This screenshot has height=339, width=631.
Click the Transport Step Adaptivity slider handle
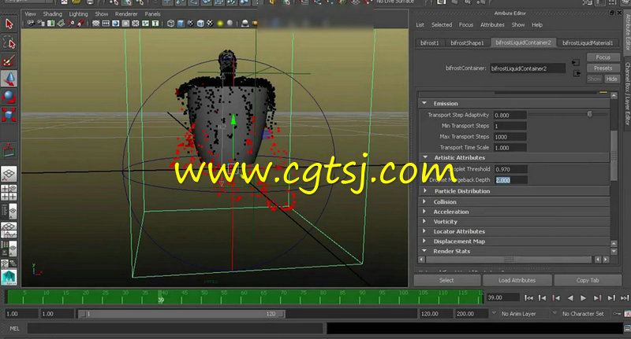589,114
